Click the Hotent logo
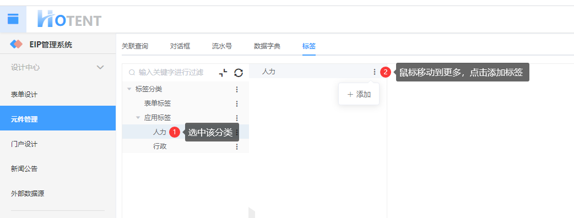 [69, 19]
